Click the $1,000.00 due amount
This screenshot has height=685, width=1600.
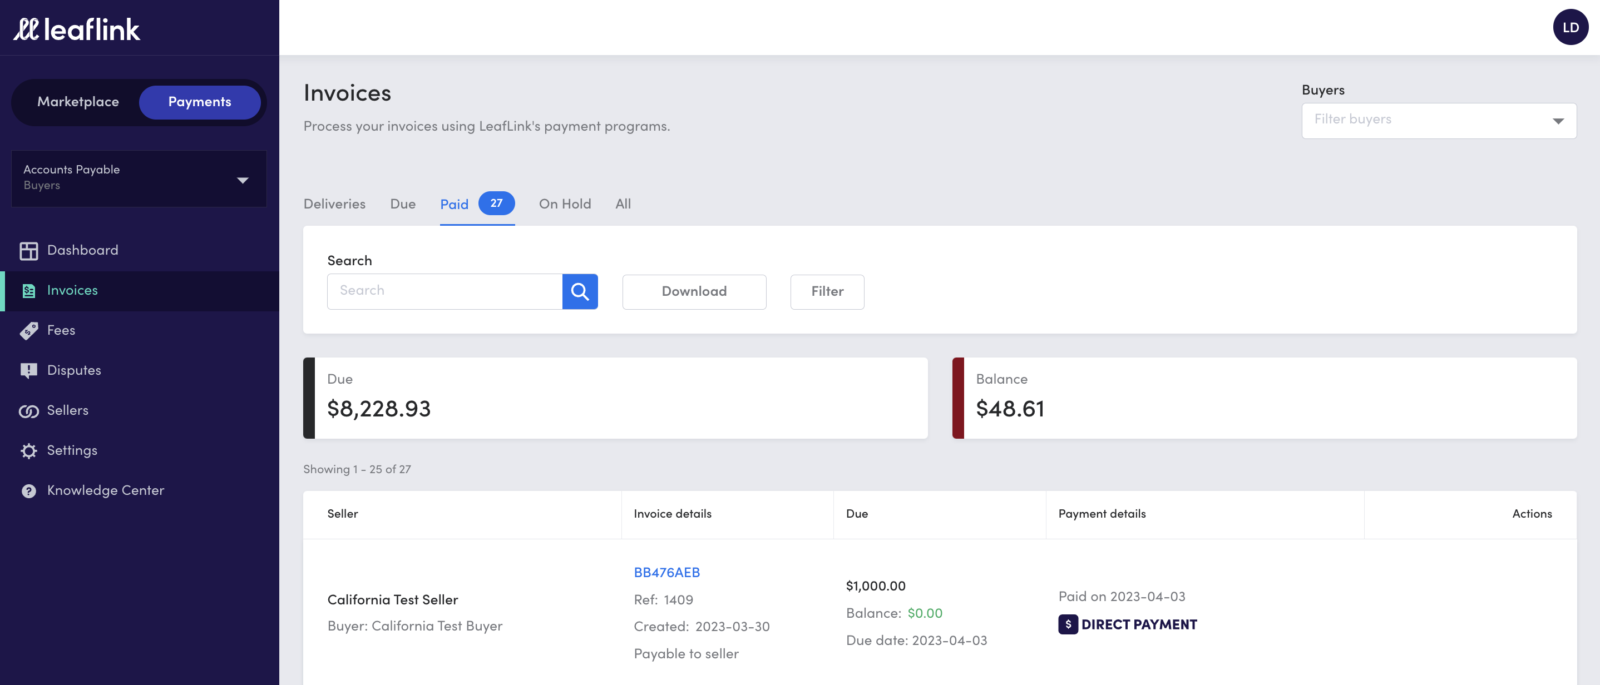pyautogui.click(x=875, y=585)
